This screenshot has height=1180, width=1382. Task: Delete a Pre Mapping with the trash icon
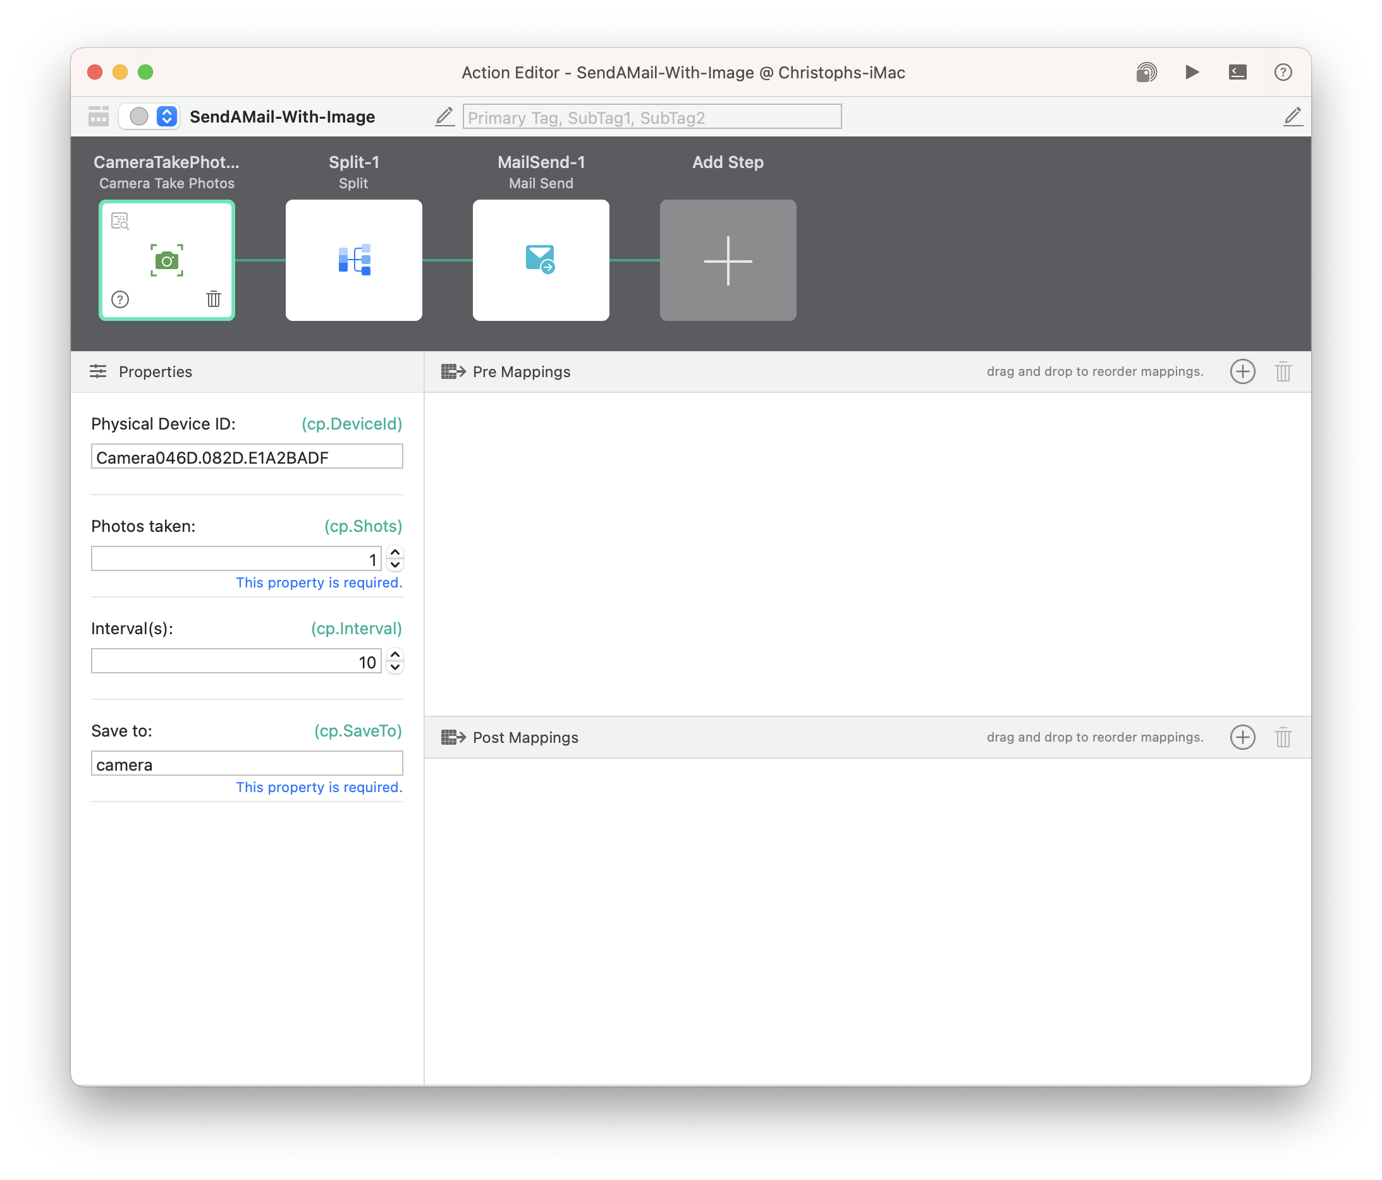(1283, 371)
